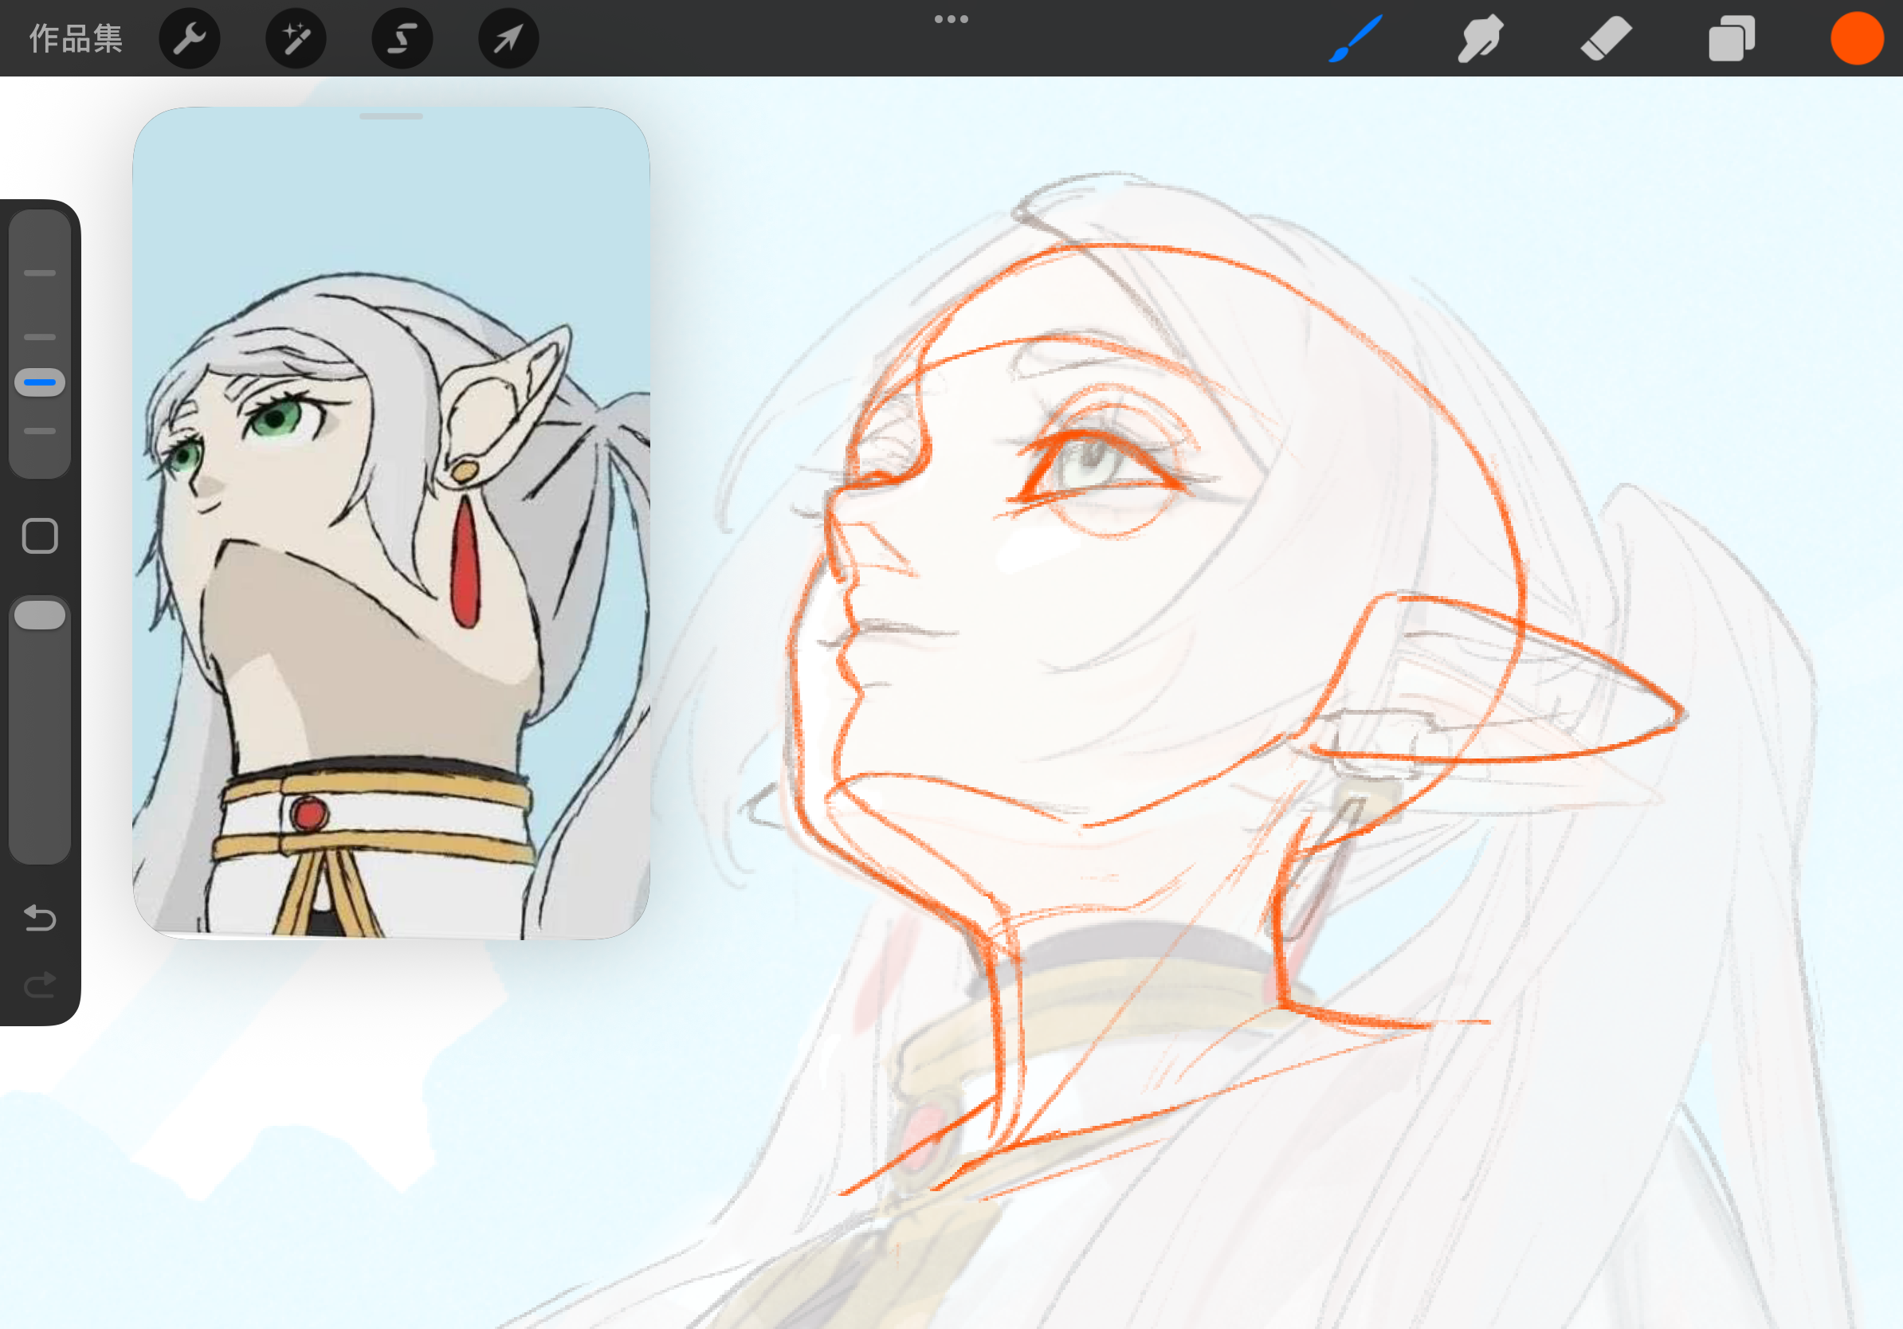Open the Layers panel
The height and width of the screenshot is (1329, 1903).
coord(1732,39)
